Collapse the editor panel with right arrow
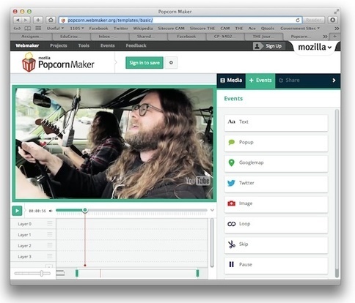355x303 pixels. pos(334,81)
